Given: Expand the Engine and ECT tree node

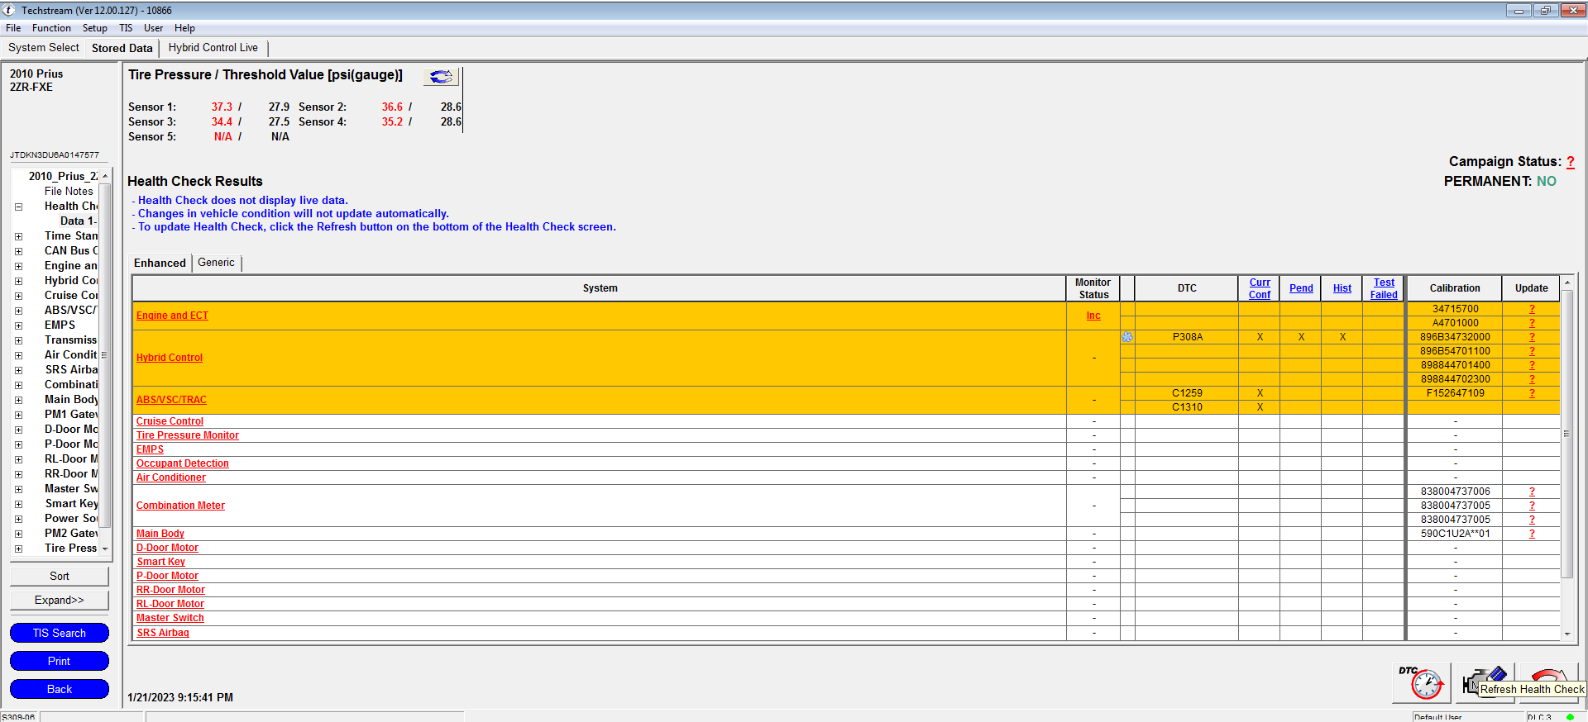Looking at the screenshot, I should [x=18, y=266].
